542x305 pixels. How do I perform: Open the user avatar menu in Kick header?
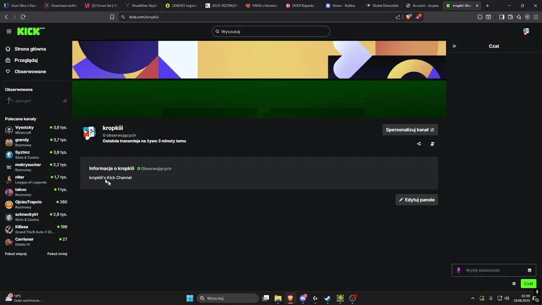pos(526,31)
